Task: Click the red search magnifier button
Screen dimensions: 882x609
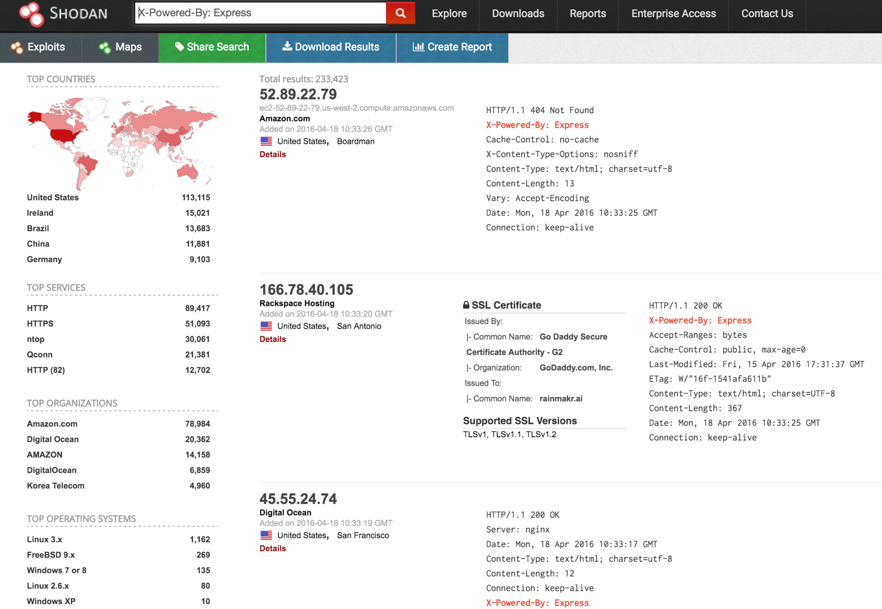Action: pyautogui.click(x=400, y=13)
